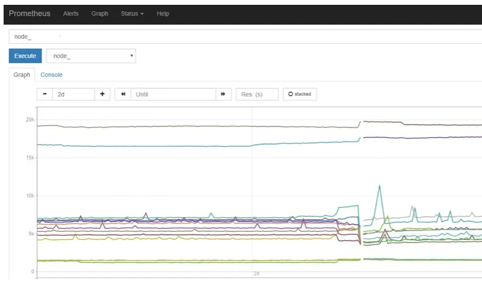Expand the Status dropdown menu
This screenshot has height=292, width=482.
pyautogui.click(x=132, y=13)
